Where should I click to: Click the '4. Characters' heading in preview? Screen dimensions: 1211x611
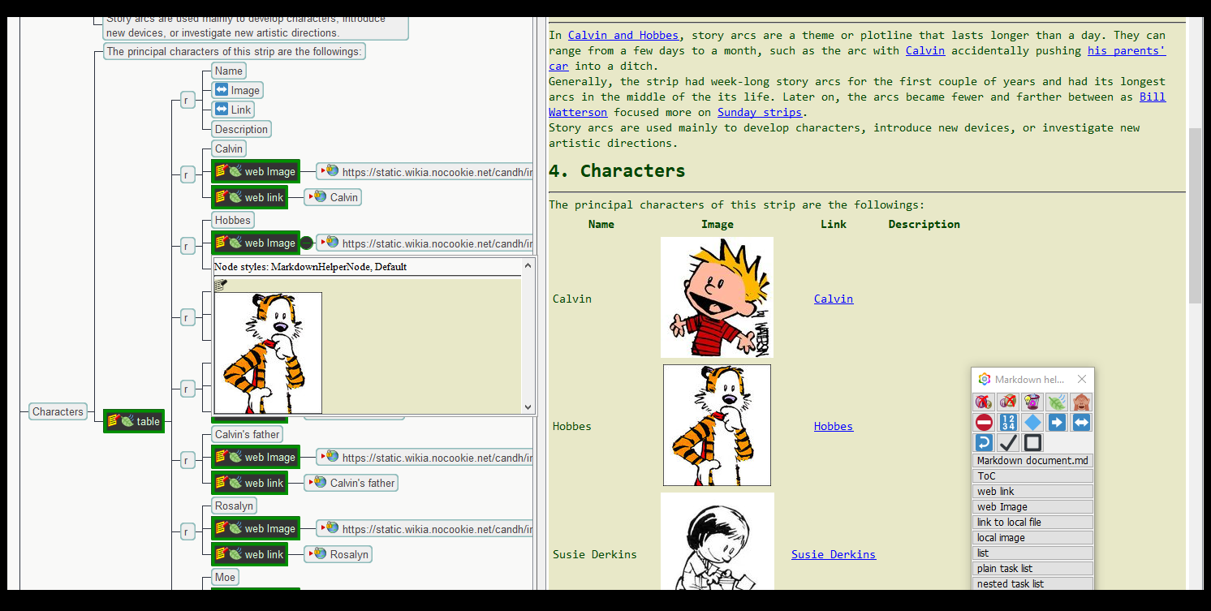617,170
